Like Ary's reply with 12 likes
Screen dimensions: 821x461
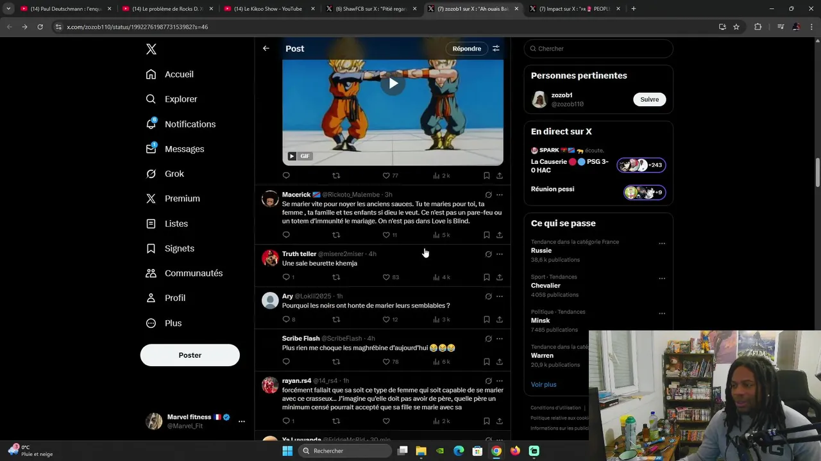point(386,319)
